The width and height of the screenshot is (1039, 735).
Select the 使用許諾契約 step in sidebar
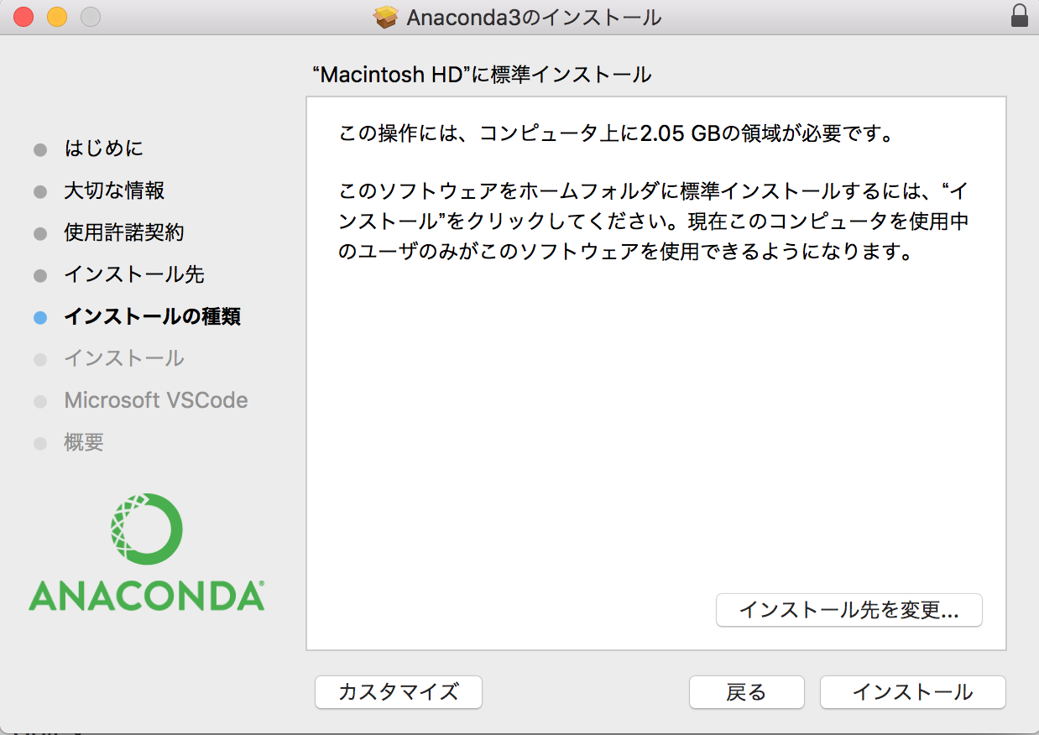point(123,233)
